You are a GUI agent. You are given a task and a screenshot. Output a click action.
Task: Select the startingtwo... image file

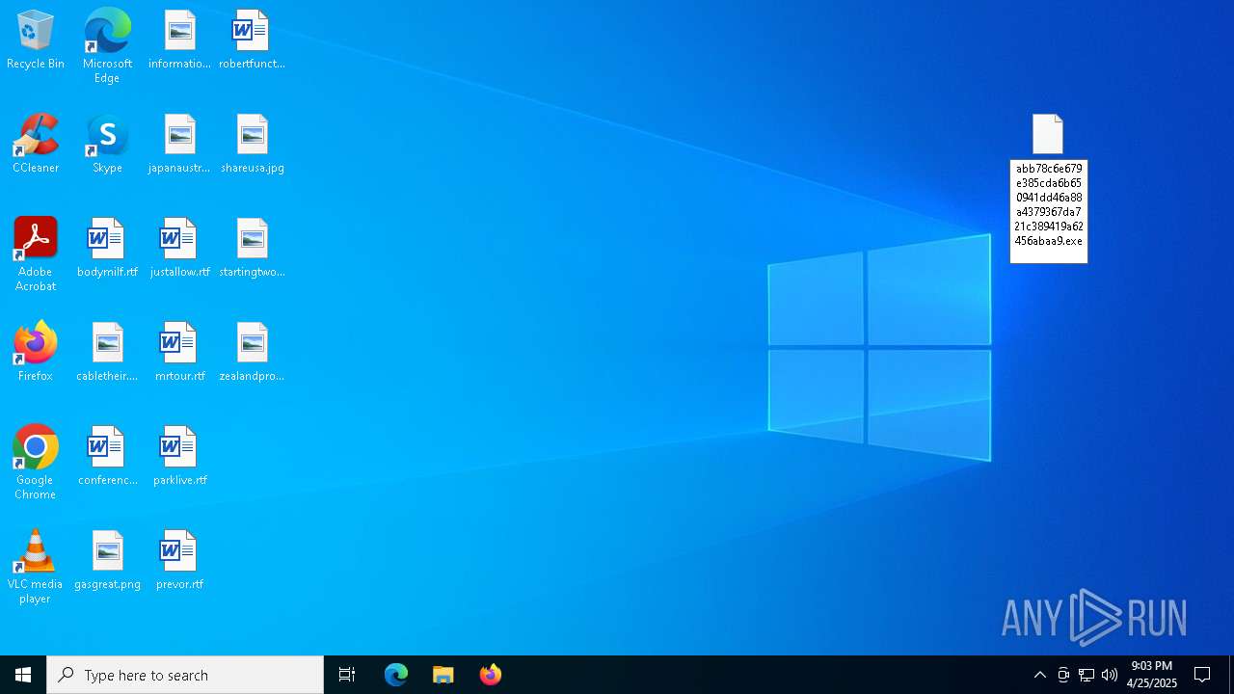click(252, 249)
